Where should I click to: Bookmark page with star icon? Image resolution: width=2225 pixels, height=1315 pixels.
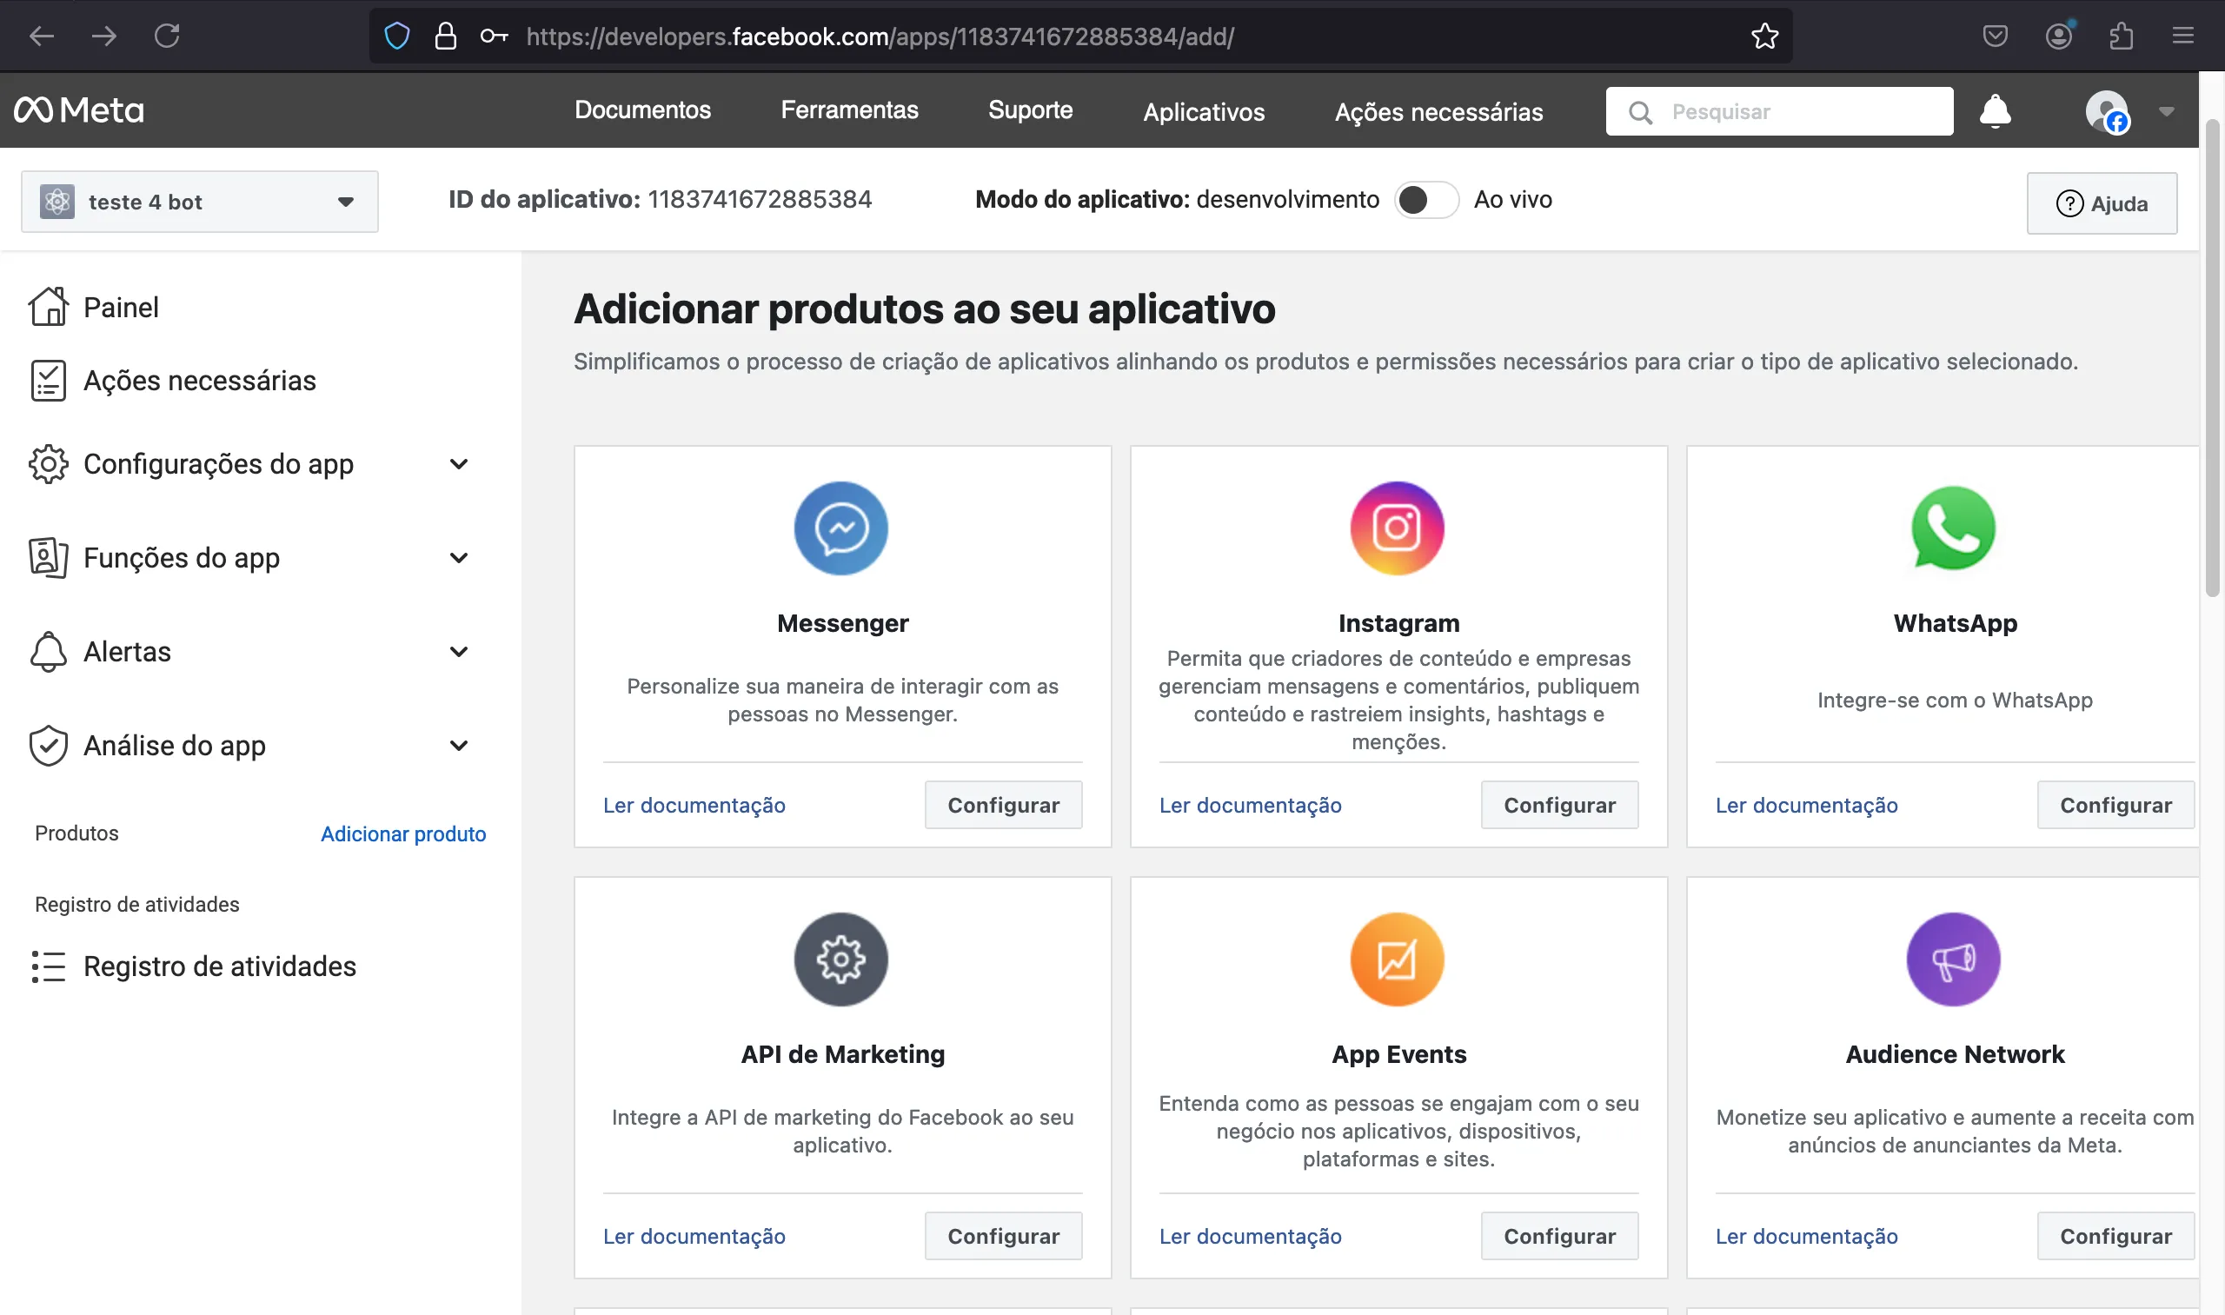pos(1764,37)
